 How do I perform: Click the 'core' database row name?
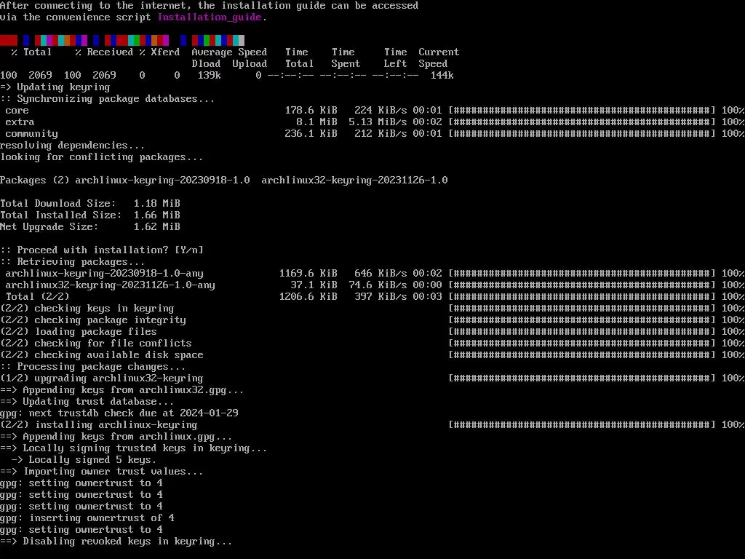(x=17, y=111)
